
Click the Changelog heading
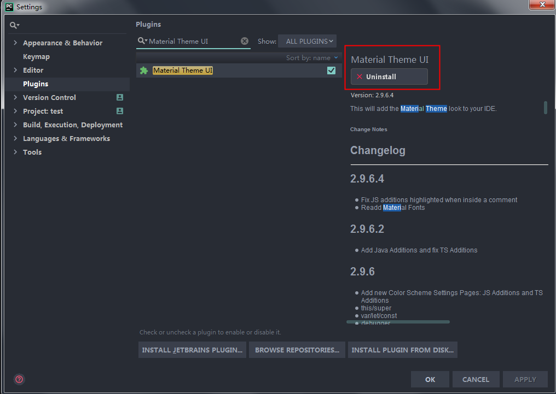pyautogui.click(x=378, y=150)
